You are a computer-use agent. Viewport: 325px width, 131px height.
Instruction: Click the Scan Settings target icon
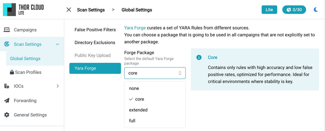7,44
